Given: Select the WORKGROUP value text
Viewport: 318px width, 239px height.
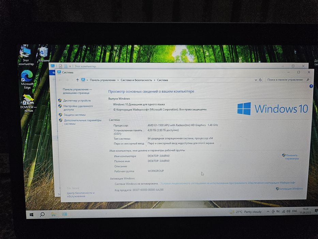Looking at the screenshot, I should [x=156, y=171].
